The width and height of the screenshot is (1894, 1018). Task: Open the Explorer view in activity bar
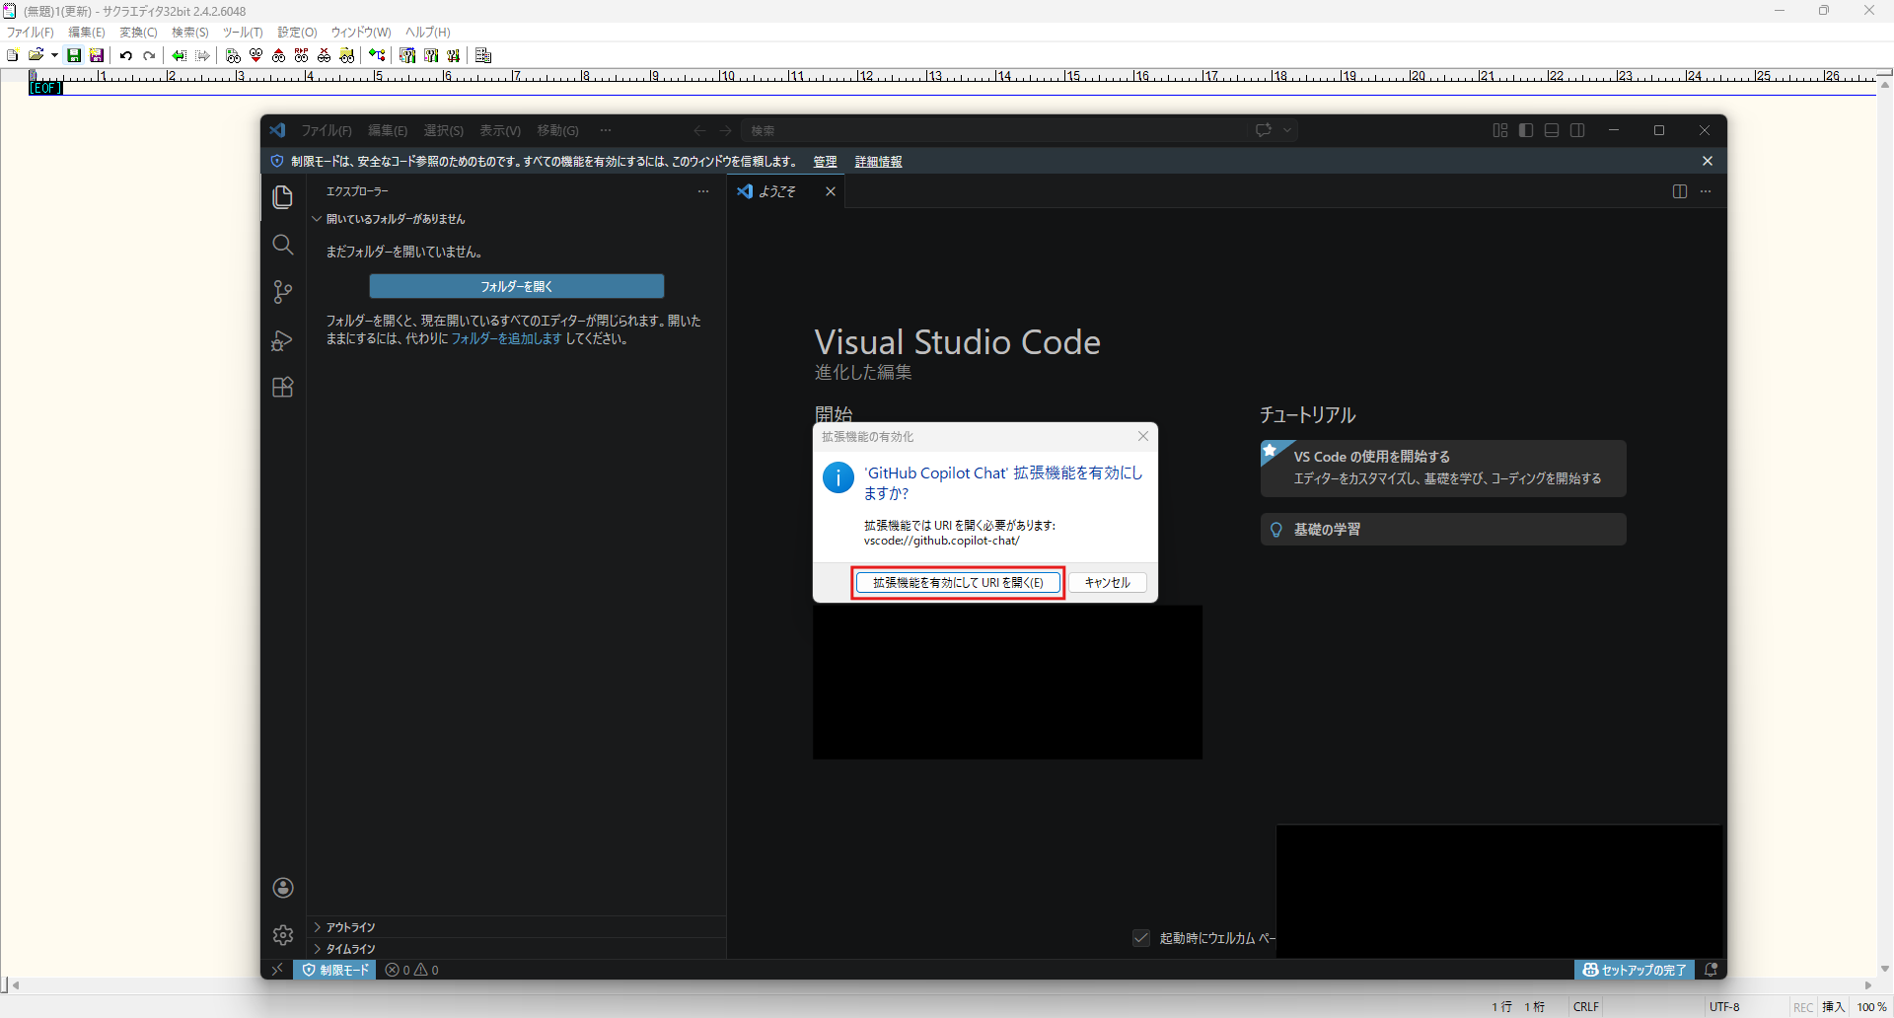click(283, 197)
